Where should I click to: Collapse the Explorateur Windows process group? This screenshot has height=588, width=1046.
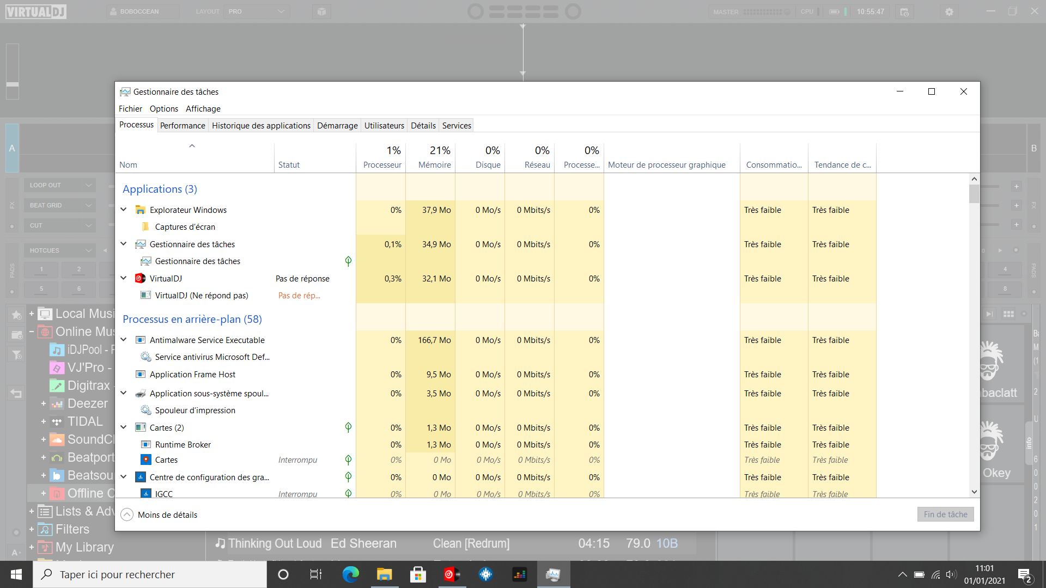tap(124, 210)
